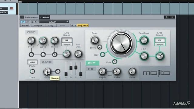194x109 pixels.
Task: Click the OSC Width knob
Action: pos(55,40)
